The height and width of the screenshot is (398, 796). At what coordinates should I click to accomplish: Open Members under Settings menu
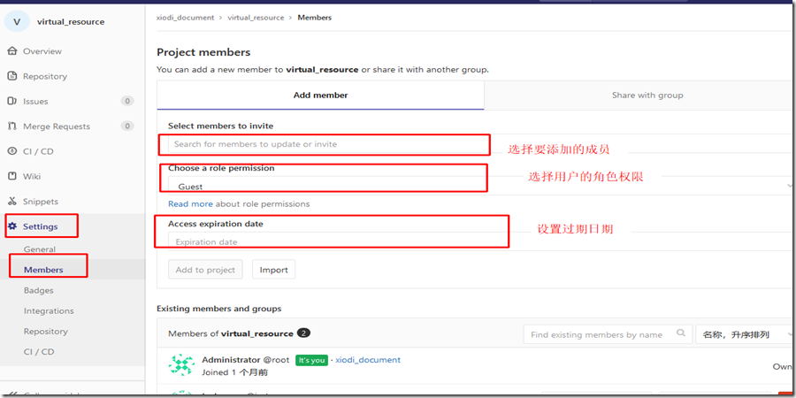tap(43, 269)
